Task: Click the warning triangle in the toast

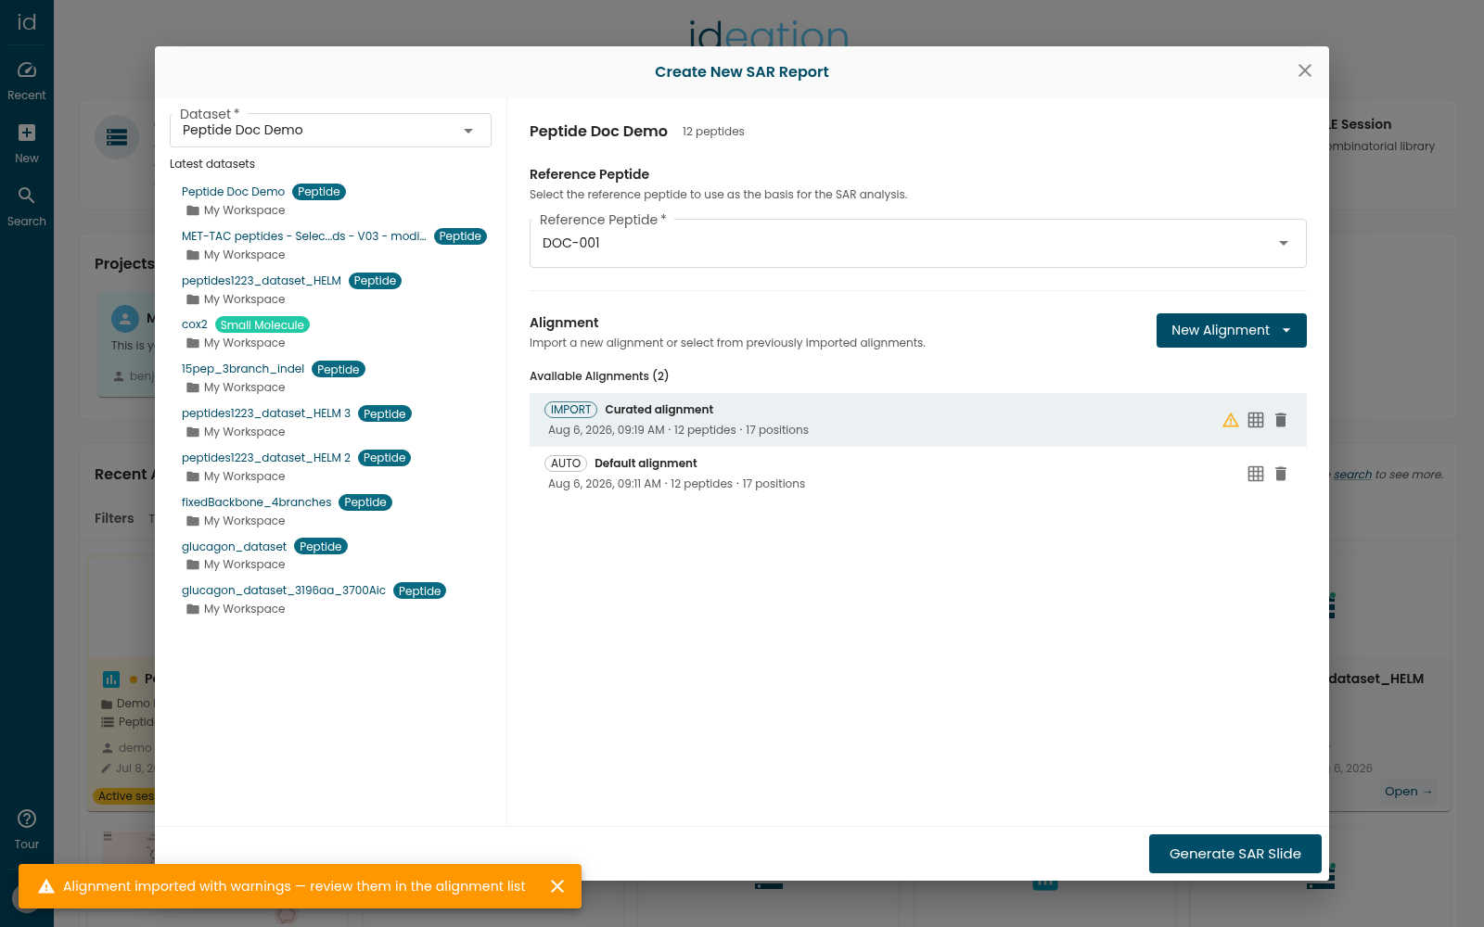Action: tap(46, 886)
